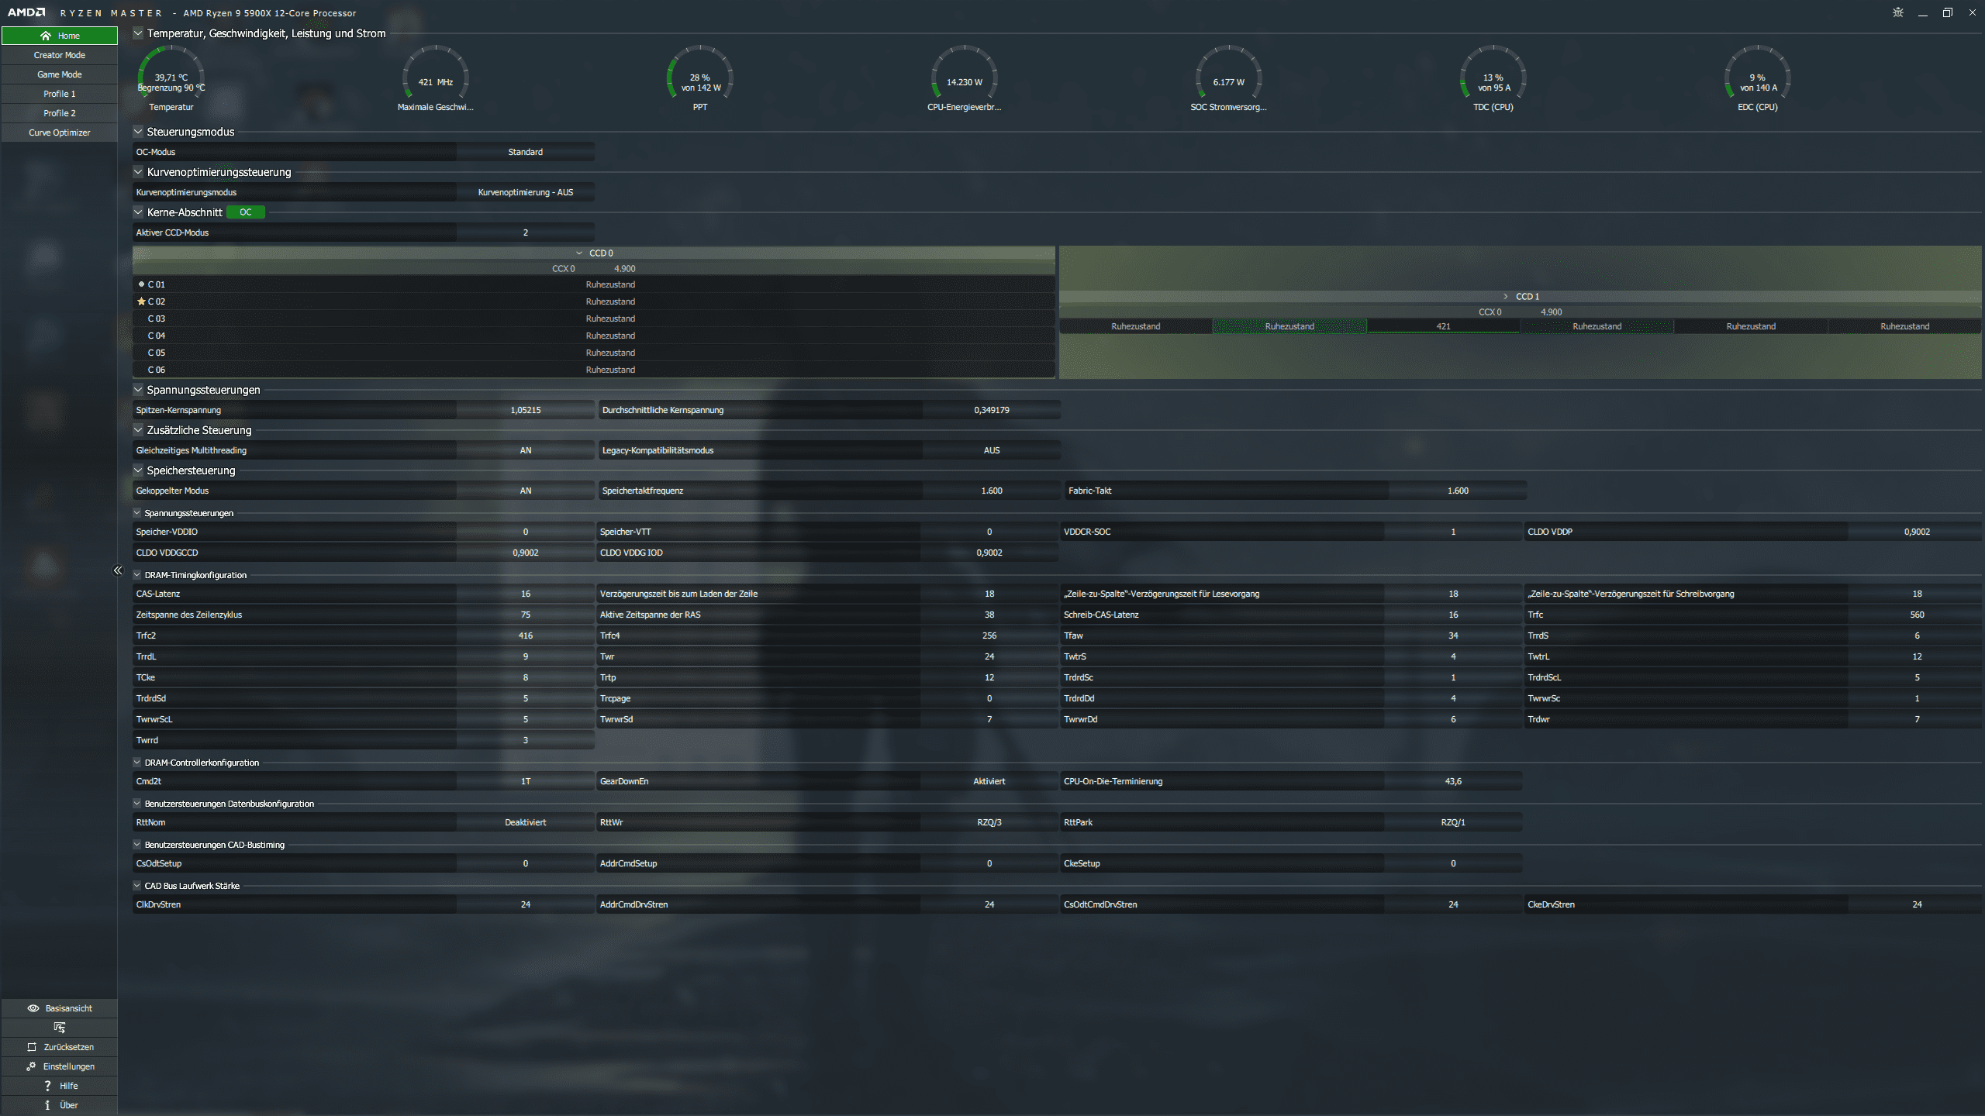
Task: Click the Basisansicht eye icon
Action: click(33, 1008)
